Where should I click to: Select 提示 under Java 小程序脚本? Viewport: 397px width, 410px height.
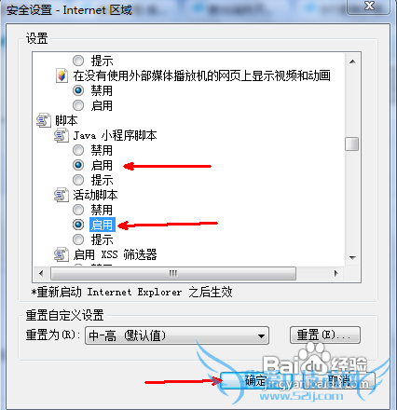(x=78, y=180)
